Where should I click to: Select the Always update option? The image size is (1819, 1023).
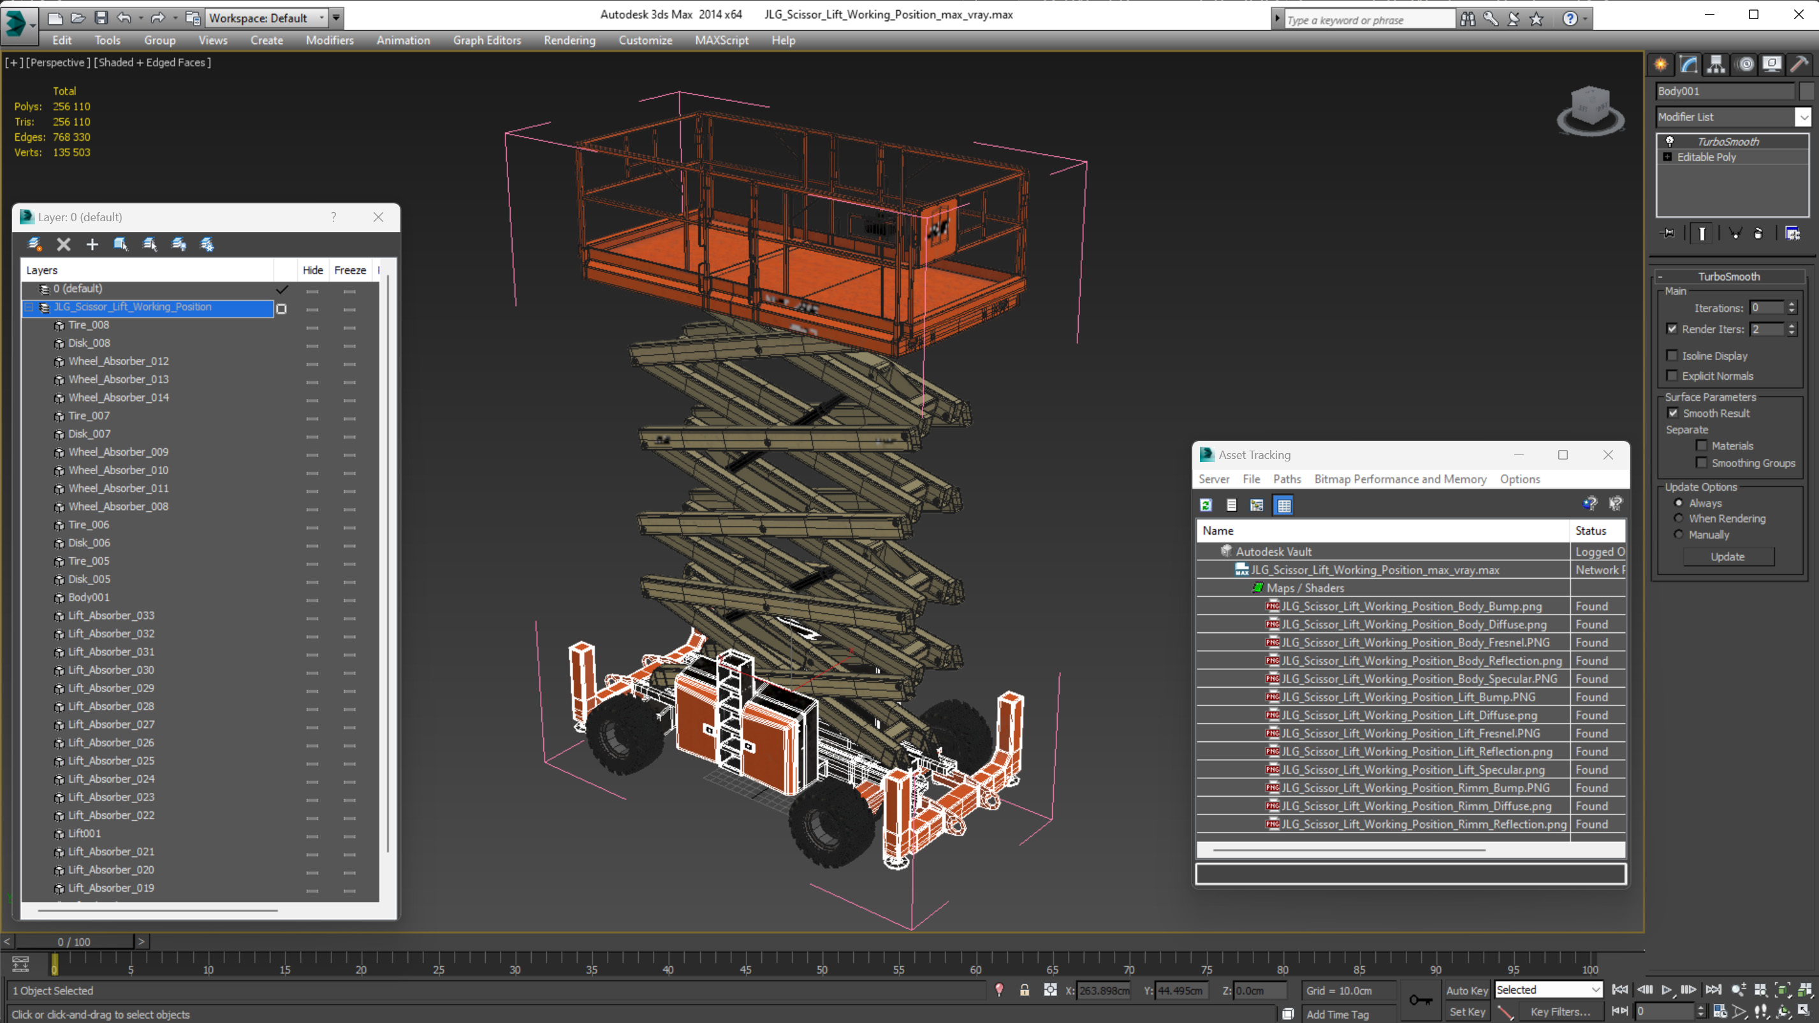coord(1679,503)
